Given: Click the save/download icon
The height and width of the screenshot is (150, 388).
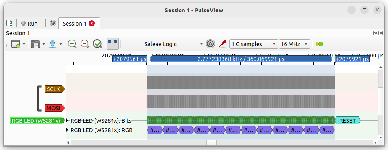Looking at the screenshot, I should pyautogui.click(x=52, y=44).
